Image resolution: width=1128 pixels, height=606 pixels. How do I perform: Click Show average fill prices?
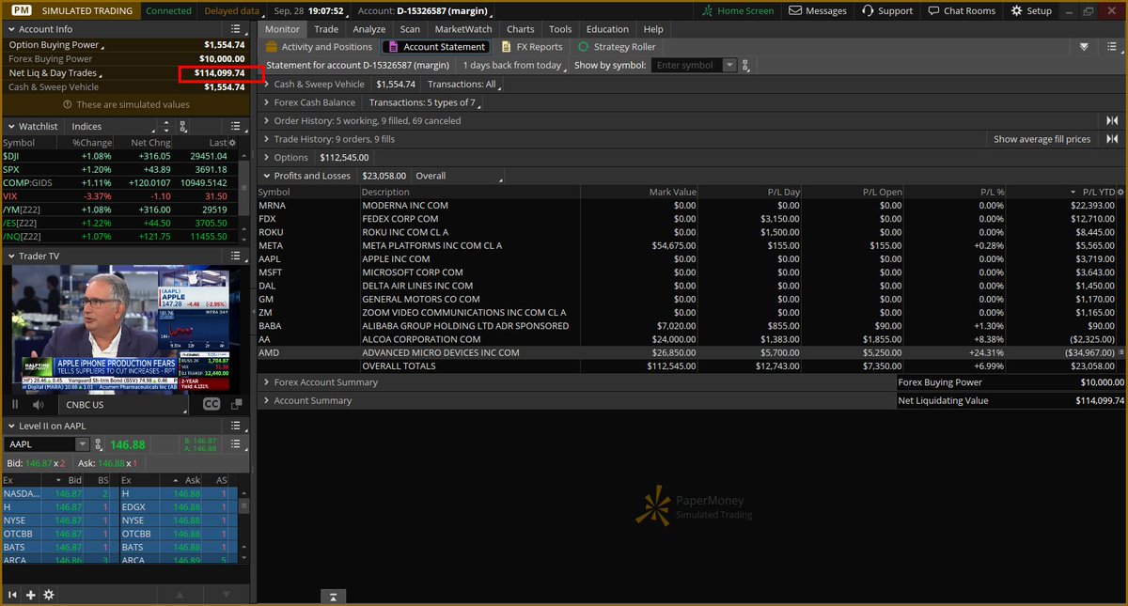tap(1042, 139)
